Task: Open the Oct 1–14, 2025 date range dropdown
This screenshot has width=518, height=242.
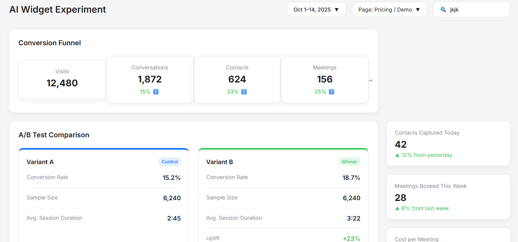Action: pyautogui.click(x=316, y=9)
